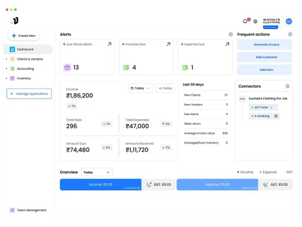The width and height of the screenshot is (302, 227).
Task: Click the green invoice icon beside 4
Action: [x=126, y=67]
